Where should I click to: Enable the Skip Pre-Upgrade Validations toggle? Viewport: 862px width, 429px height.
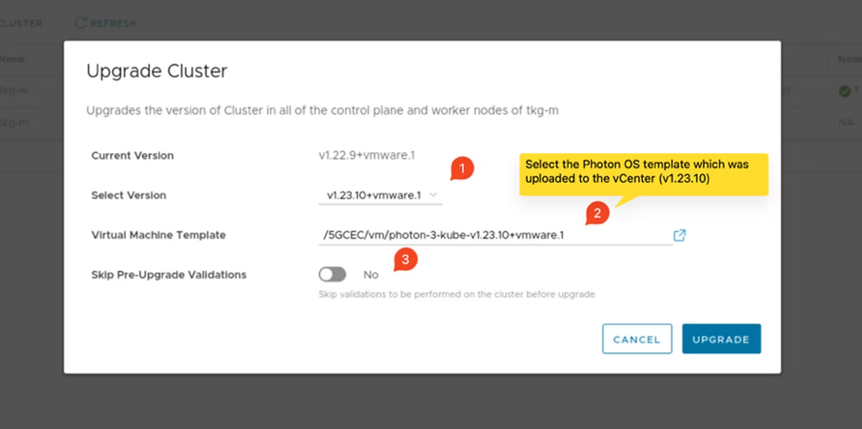(333, 274)
